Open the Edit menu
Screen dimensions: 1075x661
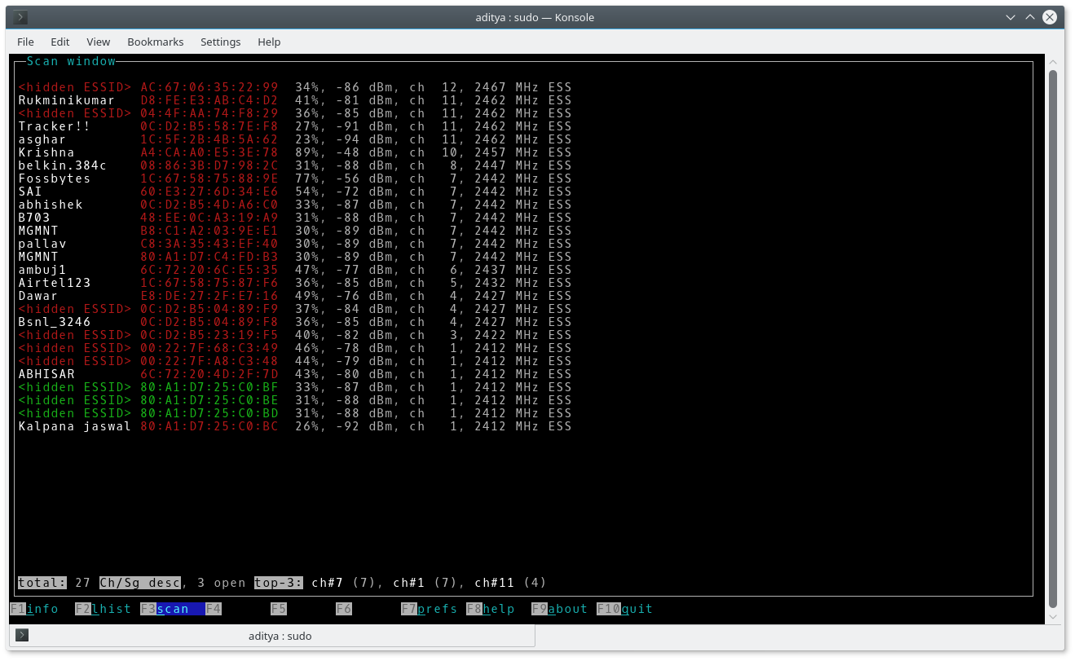coord(60,42)
